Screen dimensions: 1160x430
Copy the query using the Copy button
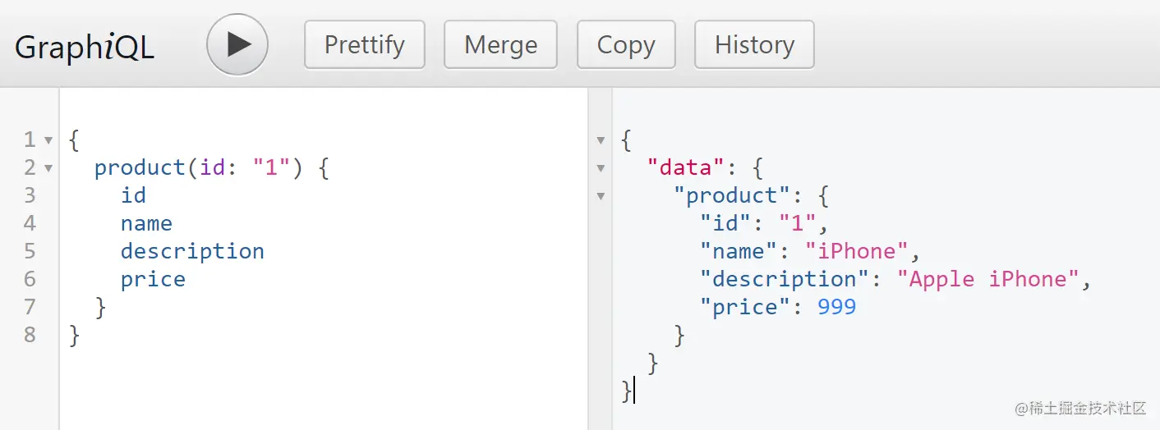[626, 44]
